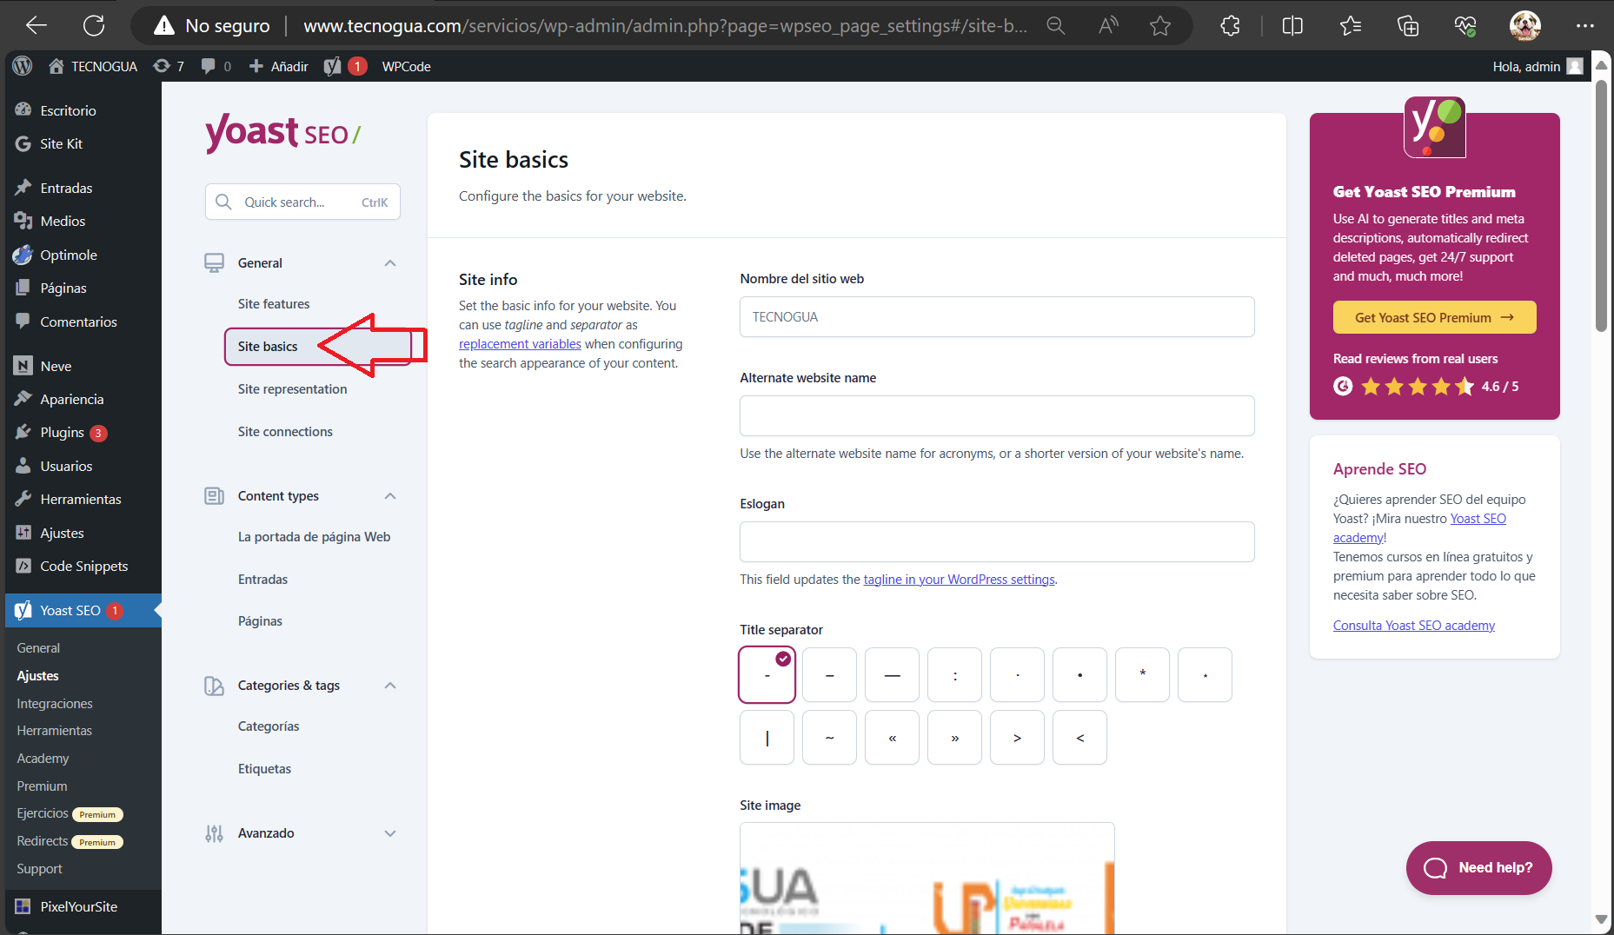The height and width of the screenshot is (935, 1614).
Task: Open Escritorio in the WordPress sidebar
Action: click(x=68, y=110)
